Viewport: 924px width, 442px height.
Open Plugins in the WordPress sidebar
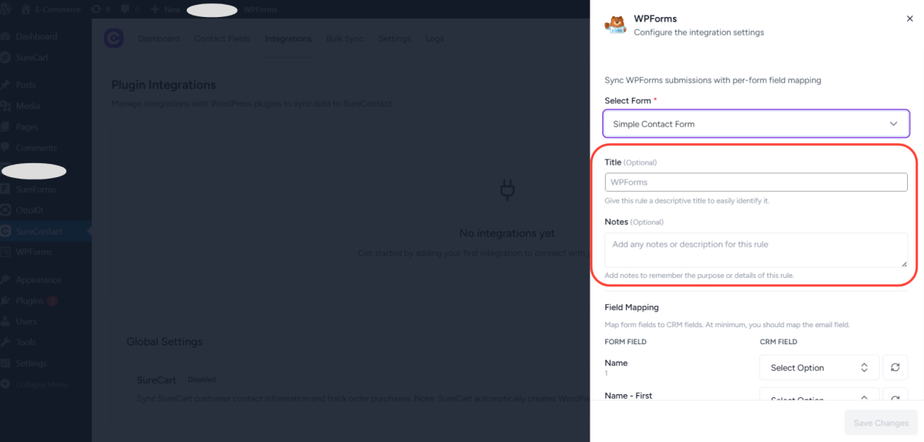tap(31, 300)
